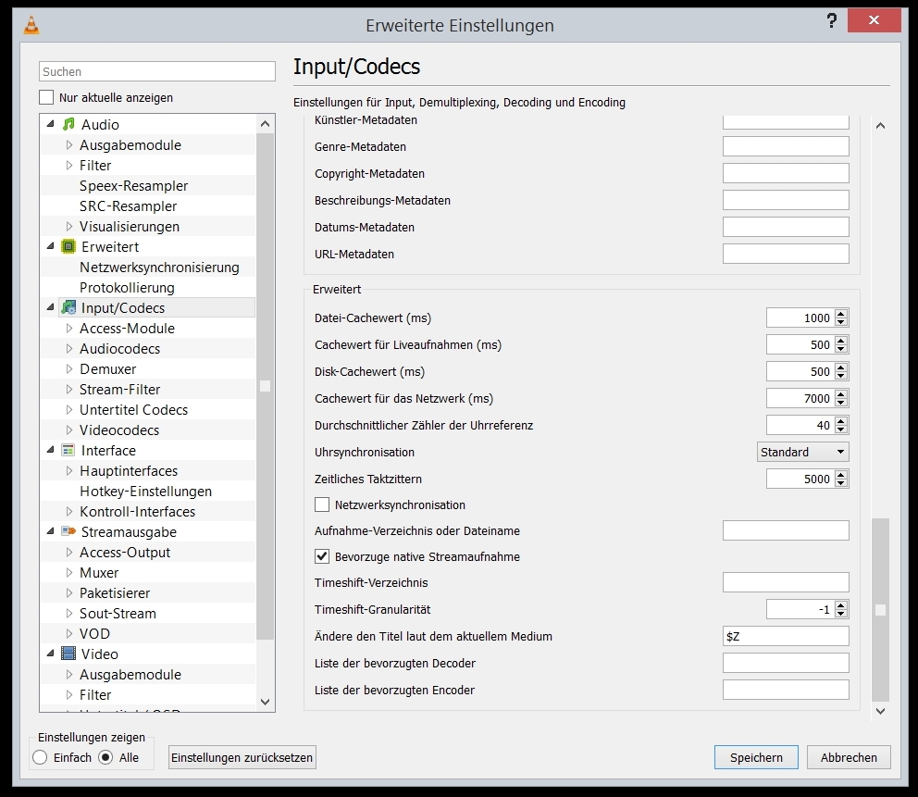Click the Datei-Cachewert value 1000 field

(x=800, y=318)
